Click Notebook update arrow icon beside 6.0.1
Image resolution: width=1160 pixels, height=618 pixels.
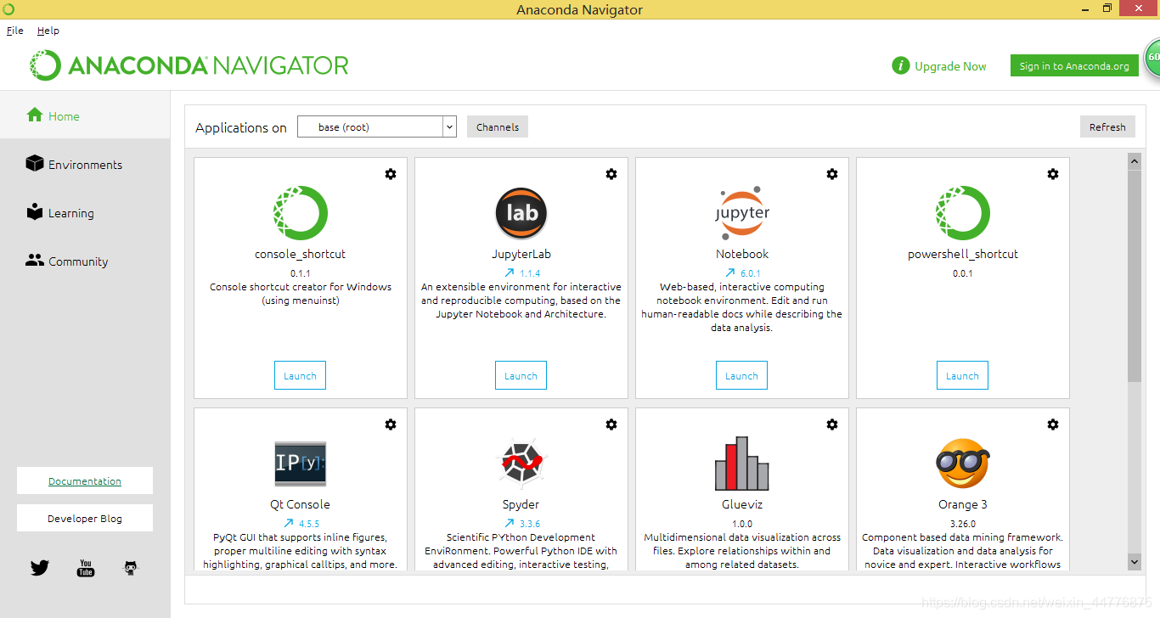pos(729,273)
